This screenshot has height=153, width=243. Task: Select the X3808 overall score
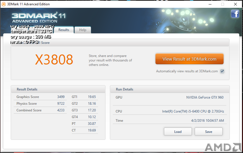coord(54,59)
